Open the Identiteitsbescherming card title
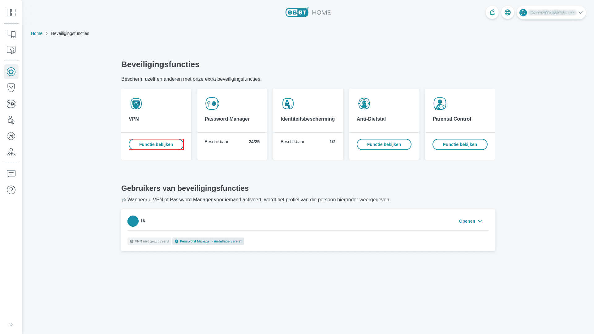Viewport: 594px width, 334px height. pyautogui.click(x=308, y=119)
